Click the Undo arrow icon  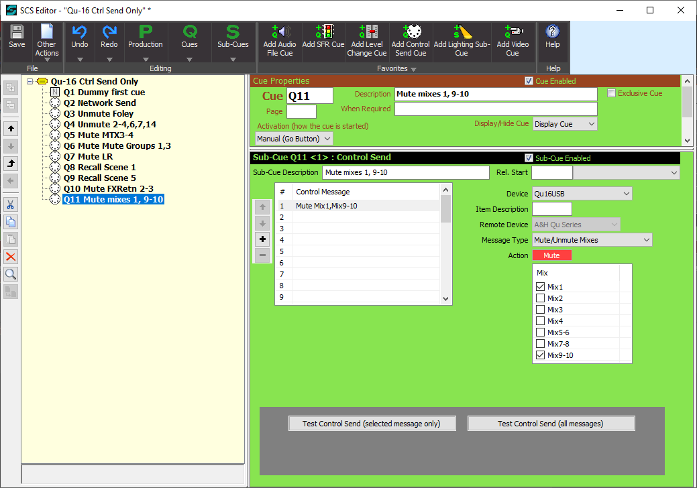[x=79, y=32]
